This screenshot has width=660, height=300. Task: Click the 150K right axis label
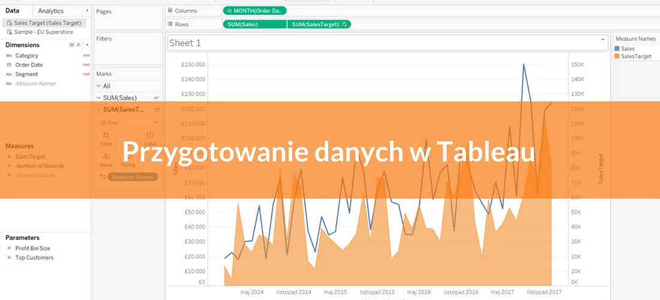tap(577, 64)
